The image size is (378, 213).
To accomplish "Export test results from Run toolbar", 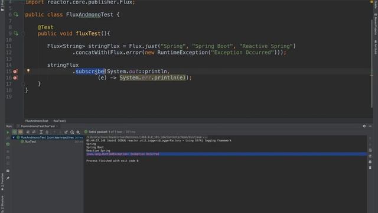I will click(x=66, y=132).
